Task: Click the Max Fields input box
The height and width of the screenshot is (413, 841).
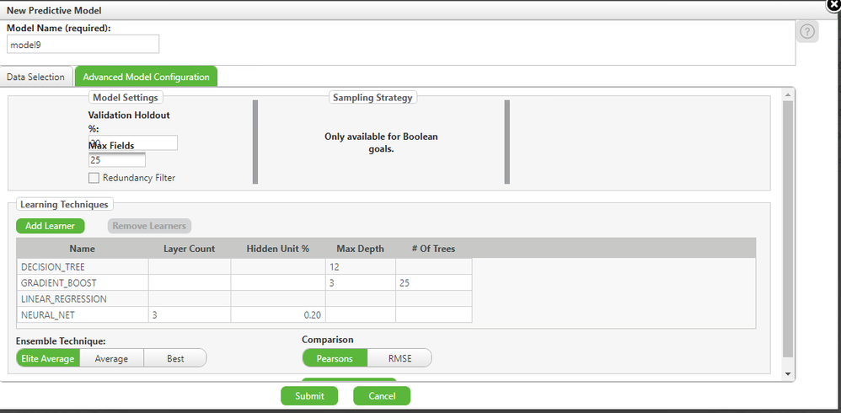Action: [117, 160]
